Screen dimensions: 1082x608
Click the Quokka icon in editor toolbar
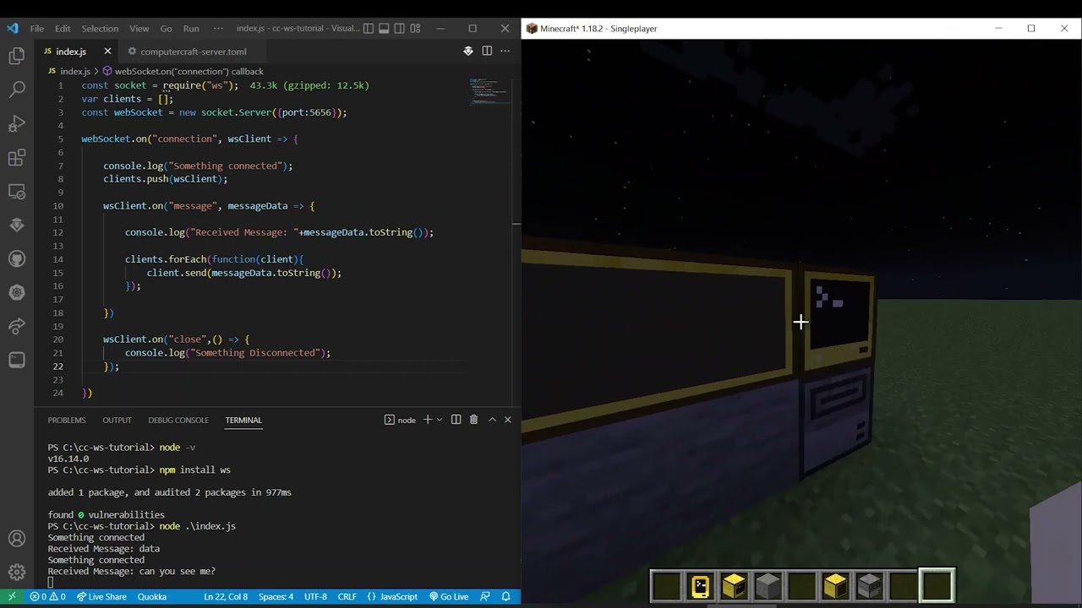coord(468,52)
